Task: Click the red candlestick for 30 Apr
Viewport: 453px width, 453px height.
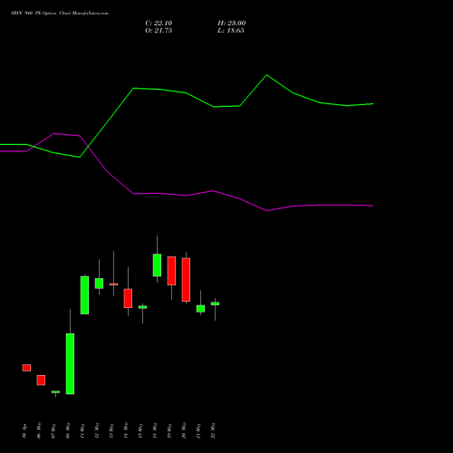Action: (26, 368)
